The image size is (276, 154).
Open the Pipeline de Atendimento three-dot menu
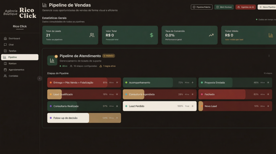tap(269, 56)
